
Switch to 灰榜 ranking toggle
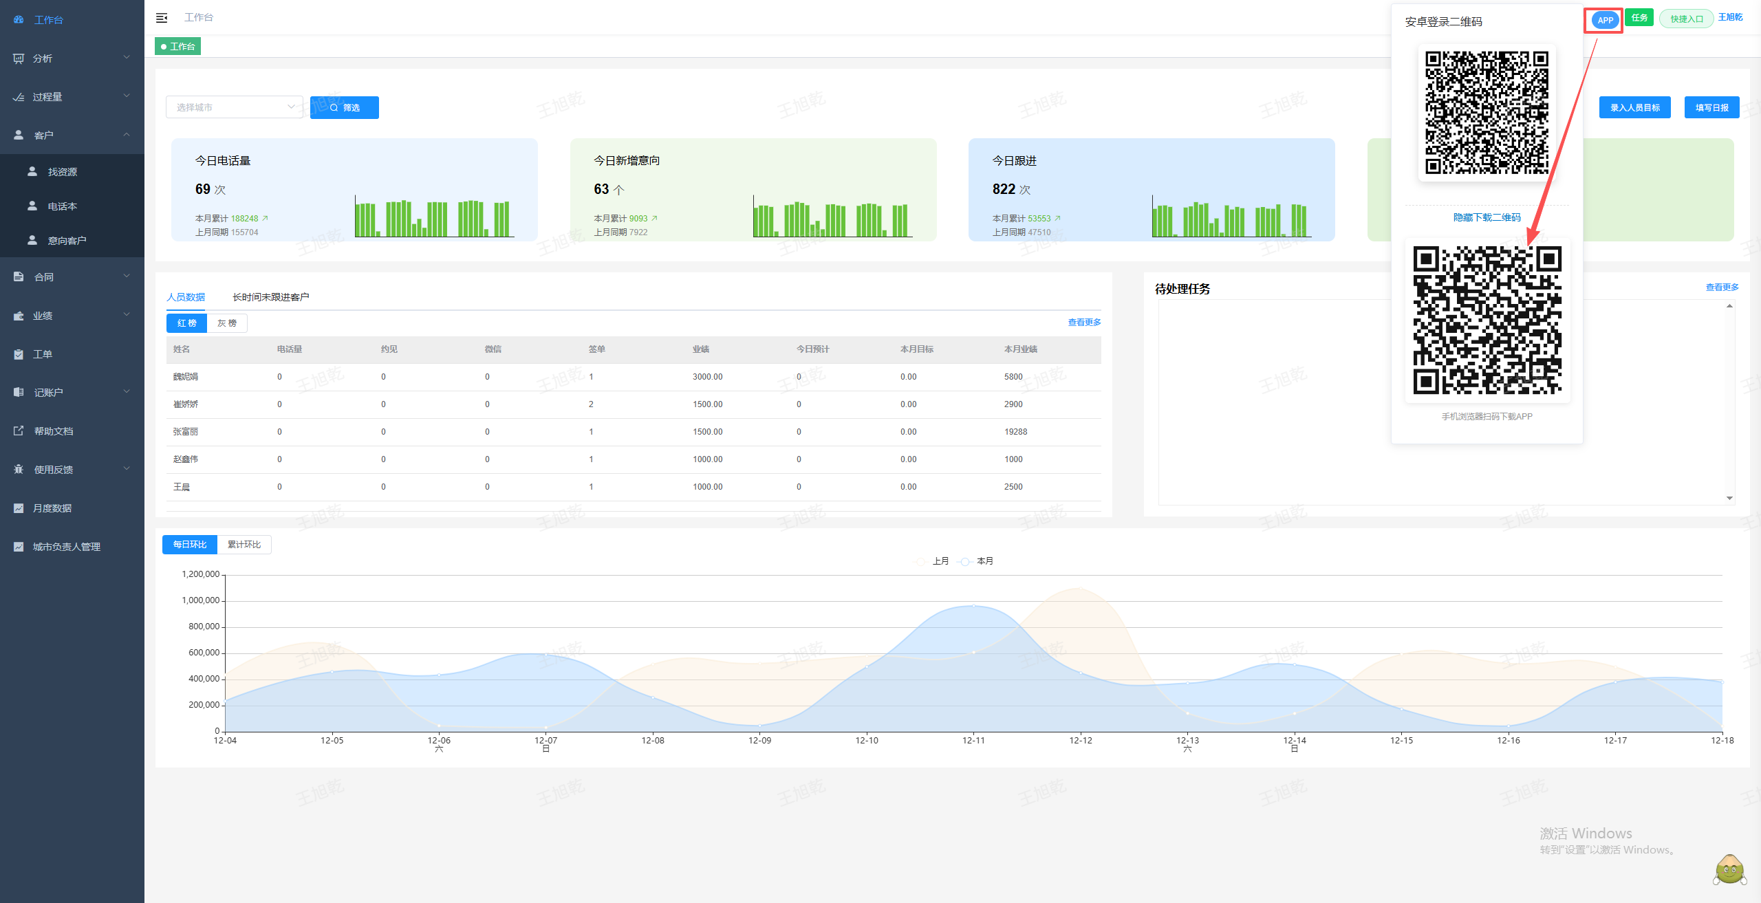pyautogui.click(x=227, y=323)
